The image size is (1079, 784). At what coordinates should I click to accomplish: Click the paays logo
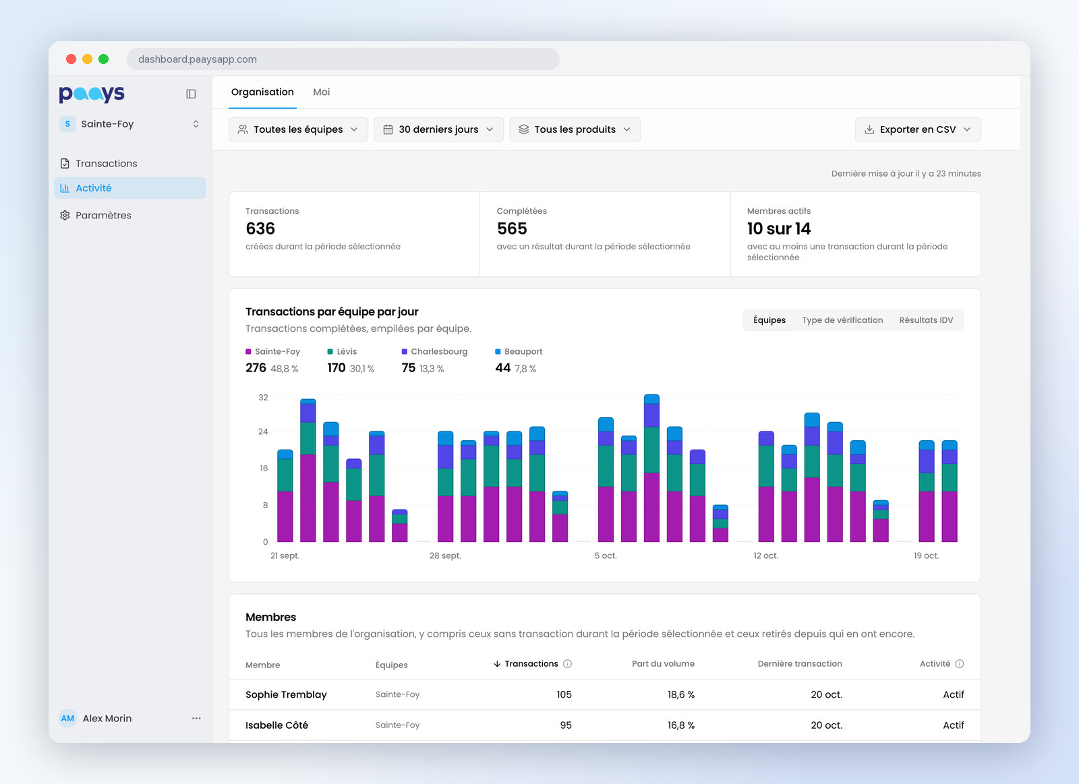pos(92,94)
